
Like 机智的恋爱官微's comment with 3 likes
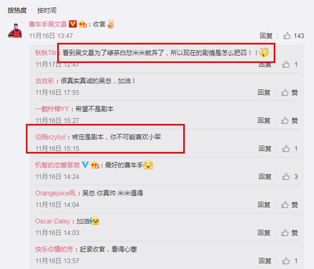coord(286,177)
